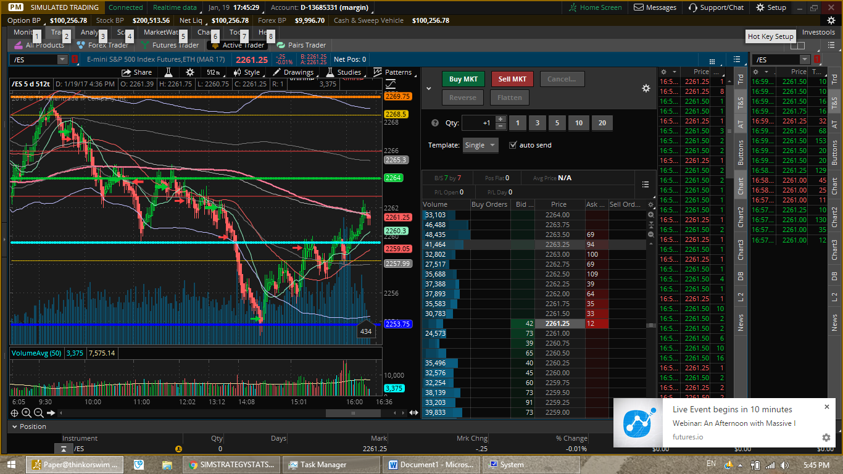Image resolution: width=843 pixels, height=474 pixels.
Task: Open the Style menu for the chart
Action: 247,72
